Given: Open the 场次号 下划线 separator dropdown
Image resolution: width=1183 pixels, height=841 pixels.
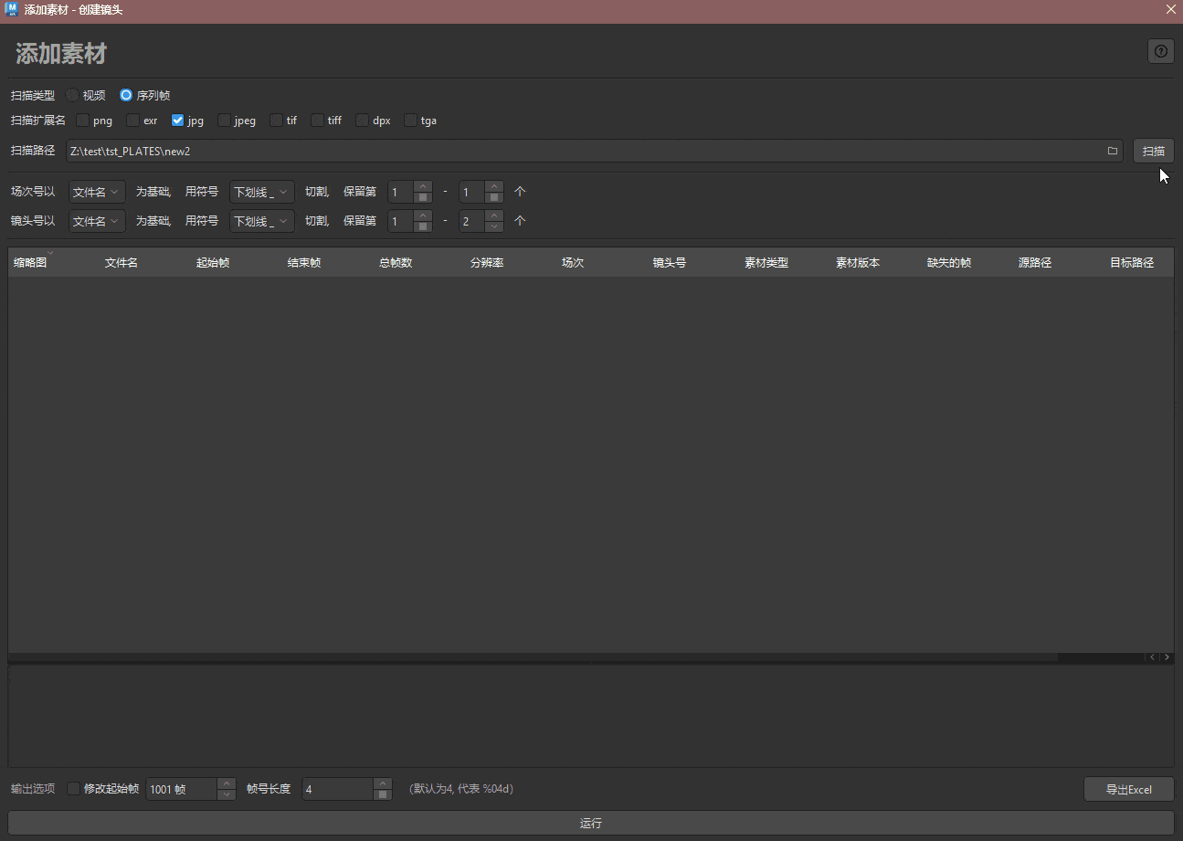Looking at the screenshot, I should coord(261,193).
